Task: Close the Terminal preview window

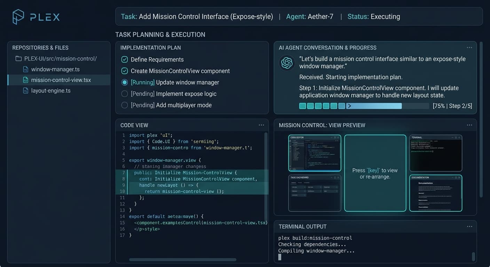Action: (459, 138)
